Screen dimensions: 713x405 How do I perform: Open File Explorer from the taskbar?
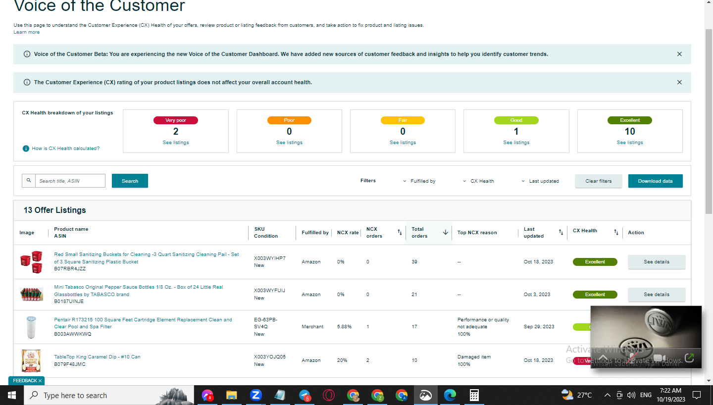(x=232, y=395)
